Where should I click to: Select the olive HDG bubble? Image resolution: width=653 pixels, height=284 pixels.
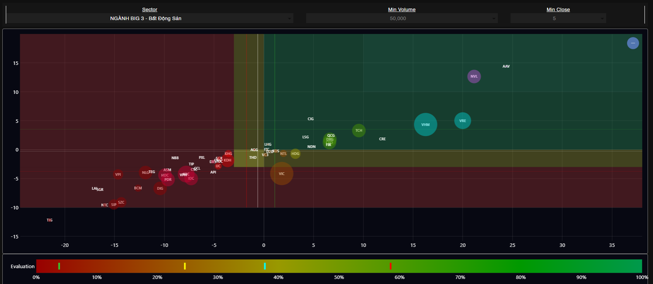point(295,154)
